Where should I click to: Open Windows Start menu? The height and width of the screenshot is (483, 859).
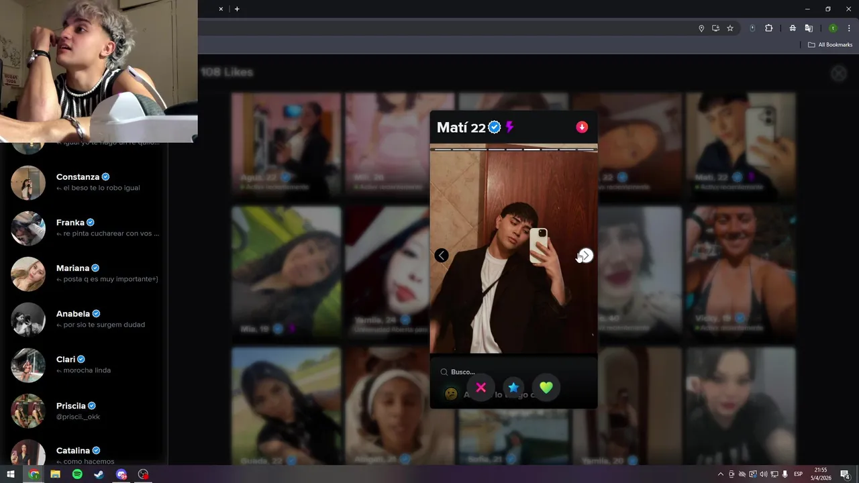(11, 474)
